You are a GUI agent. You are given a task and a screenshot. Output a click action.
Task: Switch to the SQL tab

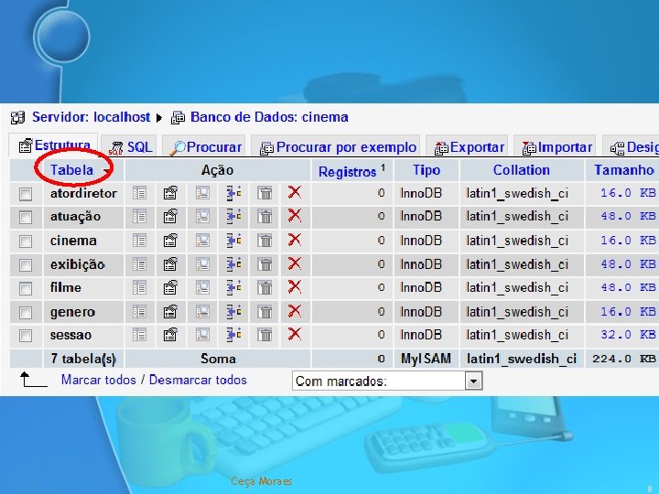[130, 147]
